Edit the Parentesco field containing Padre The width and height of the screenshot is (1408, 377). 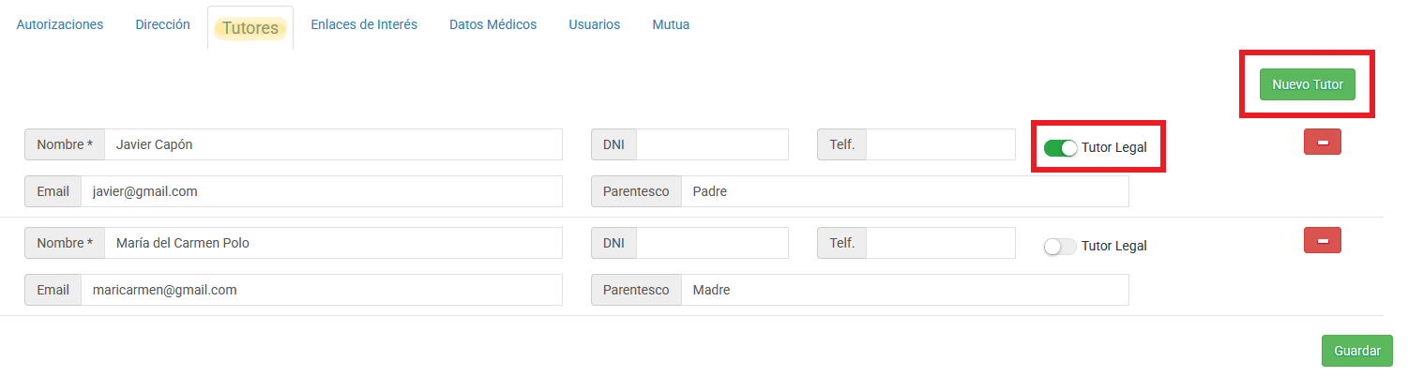(904, 190)
